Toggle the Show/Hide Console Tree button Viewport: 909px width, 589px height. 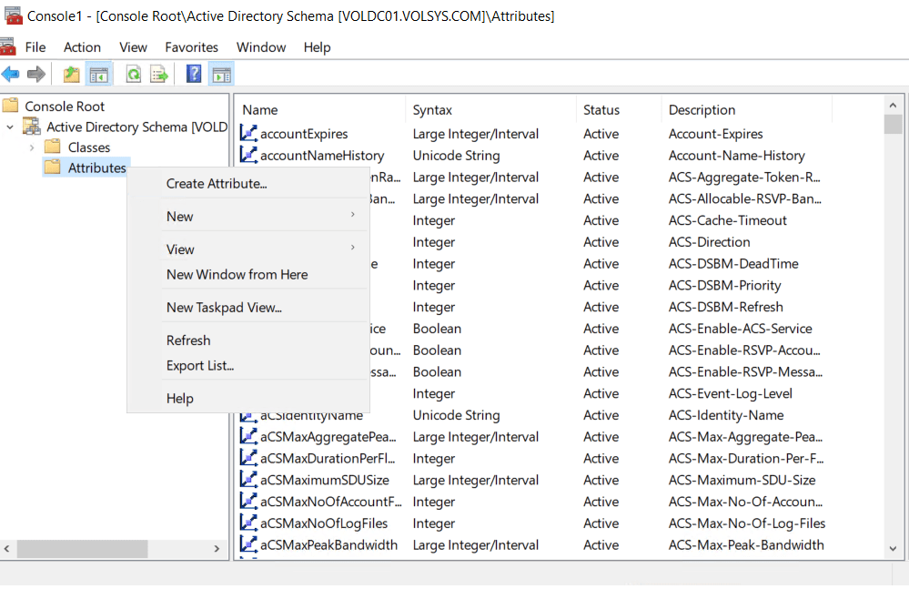(98, 75)
